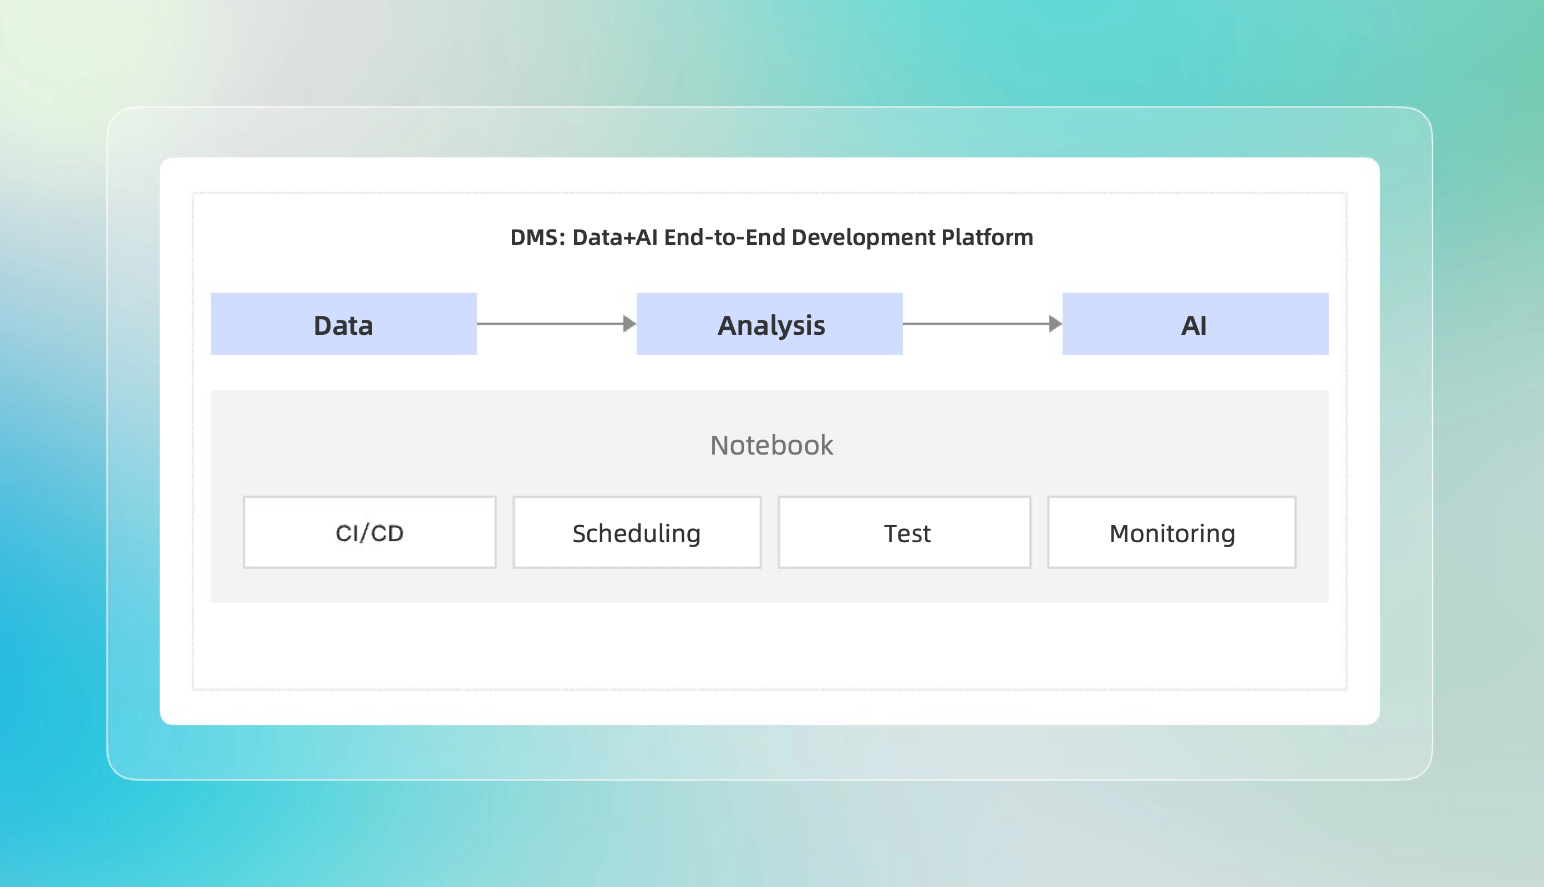Viewport: 1544px width, 887px height.
Task: Click the word DMS in title
Action: [x=535, y=238]
